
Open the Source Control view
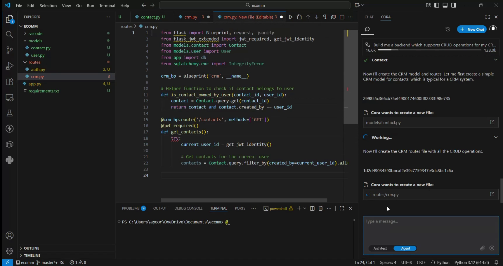click(9, 50)
